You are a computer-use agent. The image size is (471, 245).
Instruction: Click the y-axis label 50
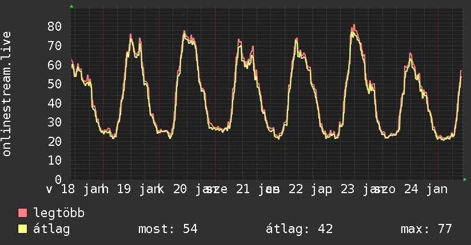54,84
